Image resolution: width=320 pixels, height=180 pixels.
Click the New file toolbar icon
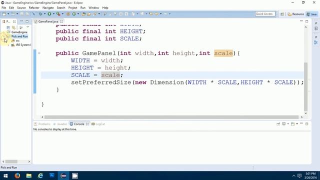tap(4, 14)
